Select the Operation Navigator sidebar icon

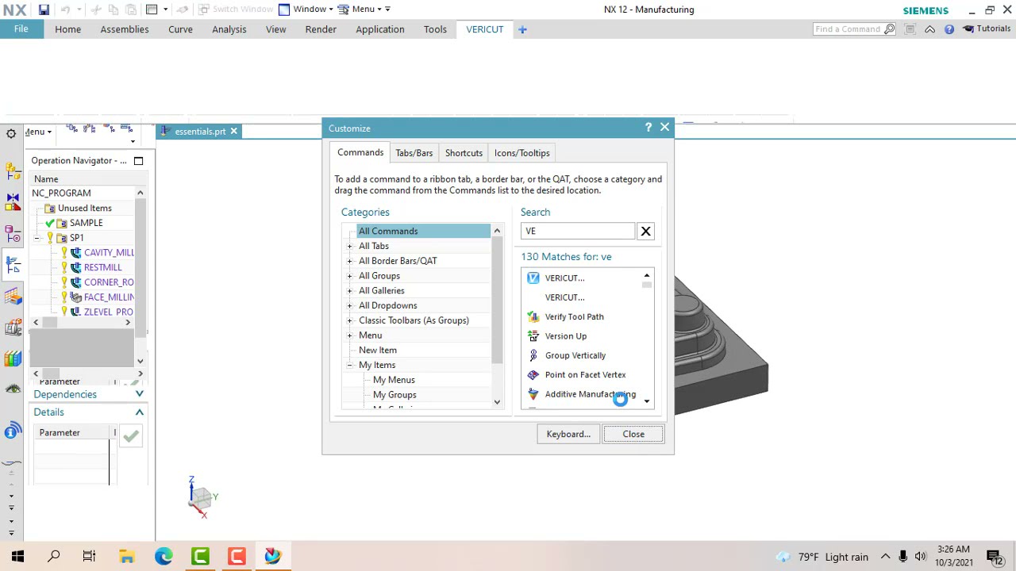click(13, 265)
